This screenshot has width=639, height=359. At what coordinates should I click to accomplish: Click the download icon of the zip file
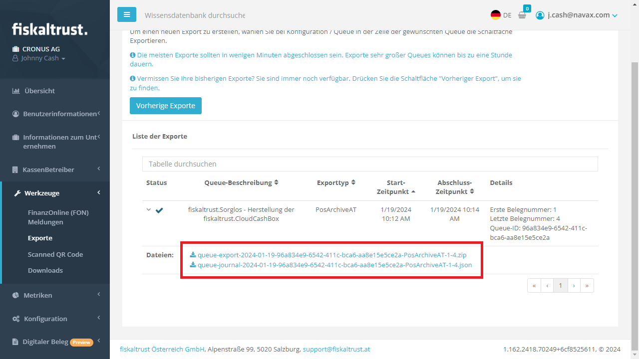(193, 255)
